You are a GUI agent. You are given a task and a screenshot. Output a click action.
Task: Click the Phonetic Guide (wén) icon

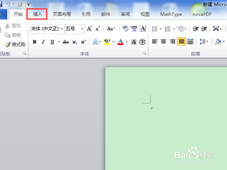click(x=134, y=29)
